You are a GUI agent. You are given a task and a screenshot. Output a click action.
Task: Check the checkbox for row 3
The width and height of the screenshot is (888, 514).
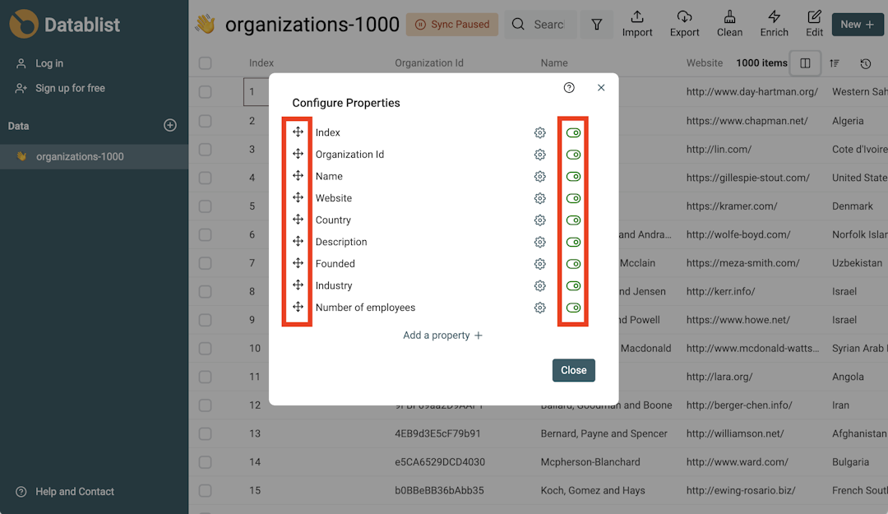click(x=204, y=149)
